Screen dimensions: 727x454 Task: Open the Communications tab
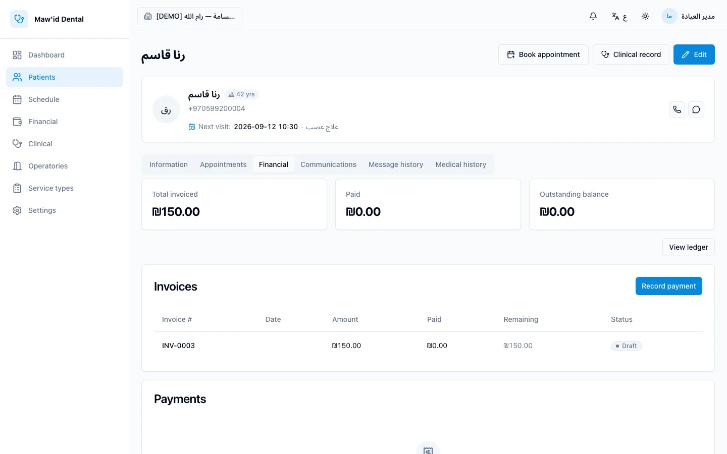(328, 164)
